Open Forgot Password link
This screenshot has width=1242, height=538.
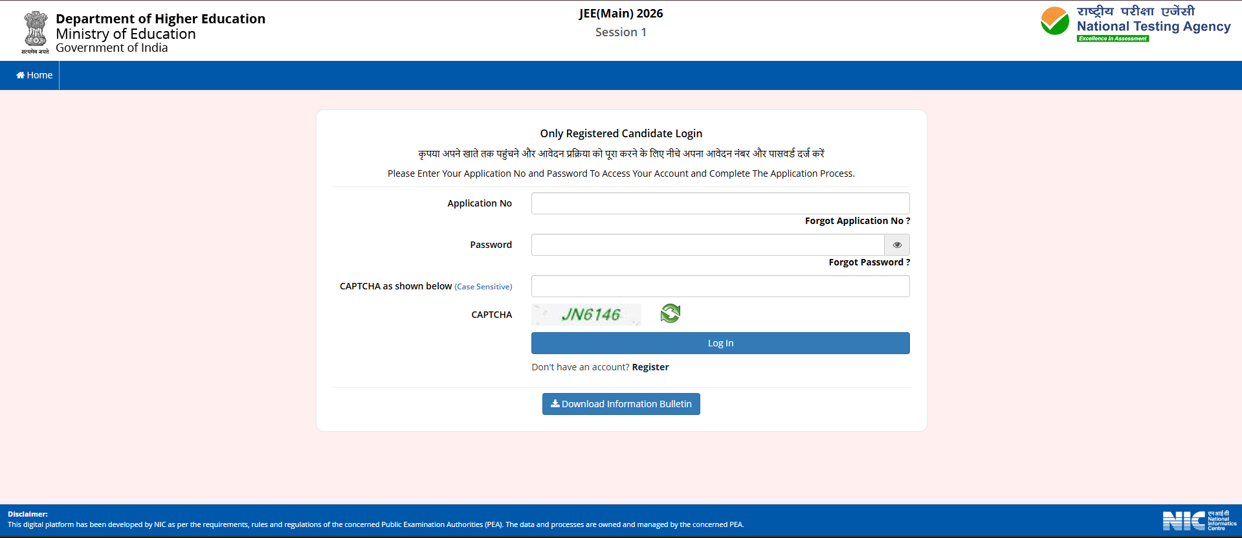coord(869,262)
